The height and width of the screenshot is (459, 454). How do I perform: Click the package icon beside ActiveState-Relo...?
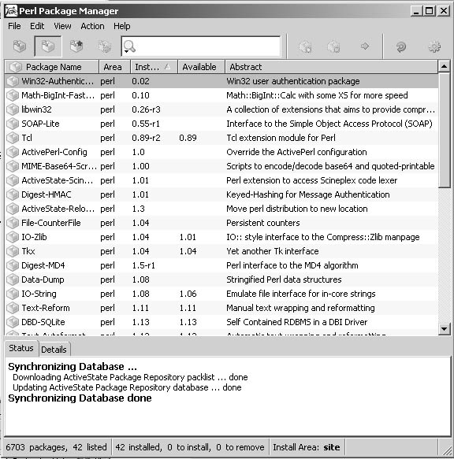(13, 209)
